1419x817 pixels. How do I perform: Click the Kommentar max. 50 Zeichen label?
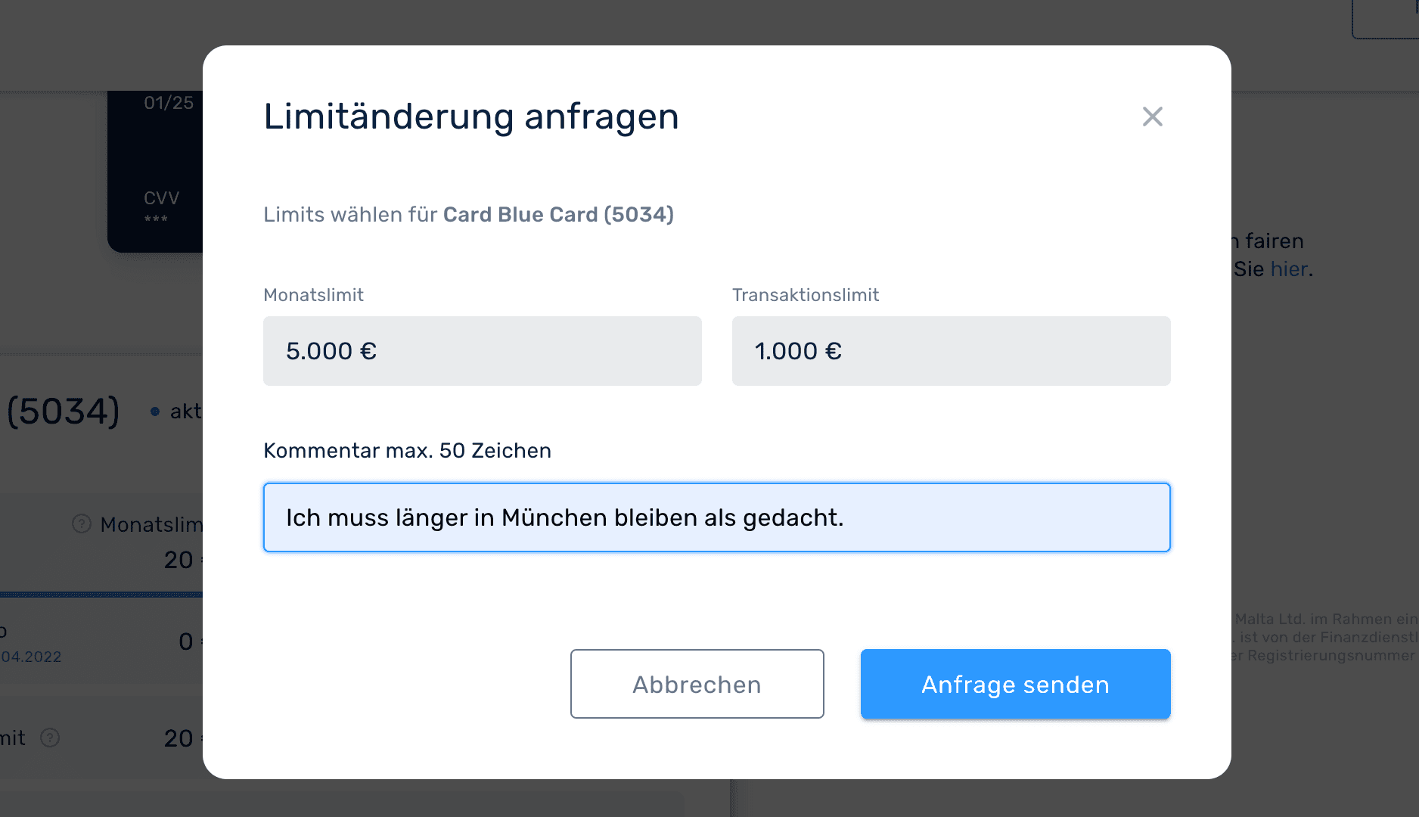406,450
